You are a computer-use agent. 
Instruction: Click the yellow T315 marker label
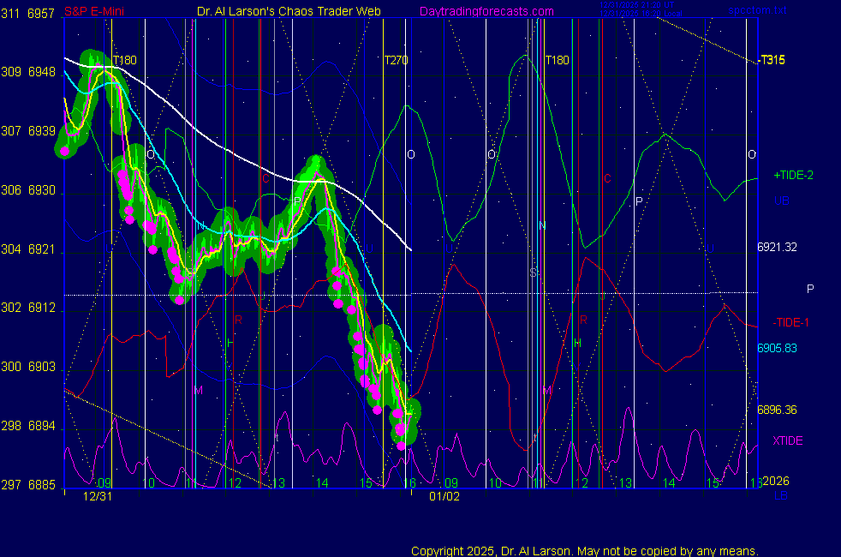tap(773, 60)
